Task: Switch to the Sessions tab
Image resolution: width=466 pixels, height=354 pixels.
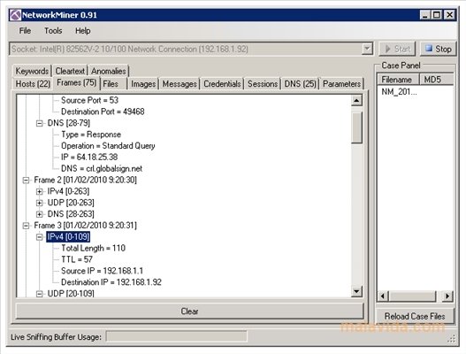Action: 263,84
